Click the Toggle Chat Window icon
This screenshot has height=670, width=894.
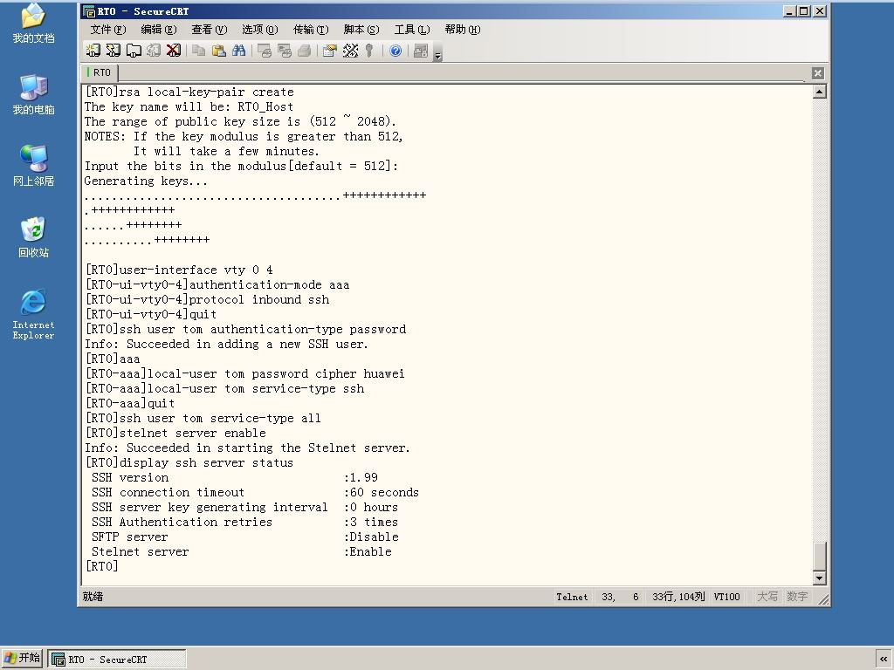[421, 51]
